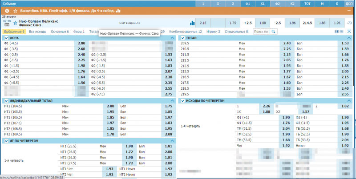The height and width of the screenshot is (179, 356).
Task: Click the search magnifier icon
Action: click(x=274, y=32)
